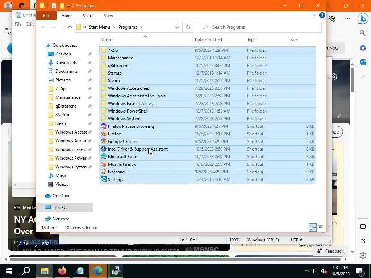371x278 pixels.
Task: Select Network in navigation pane
Action: [61, 219]
